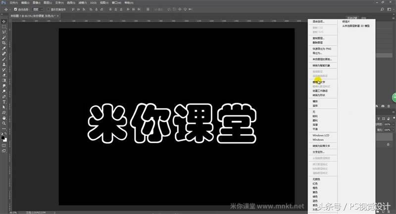Choose 混合选项 (Blending Options) in context menu
Screen dimensions: 396x214
click(318, 22)
